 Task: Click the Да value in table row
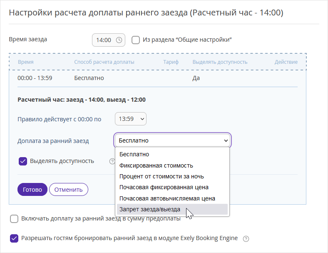pyautogui.click(x=196, y=78)
